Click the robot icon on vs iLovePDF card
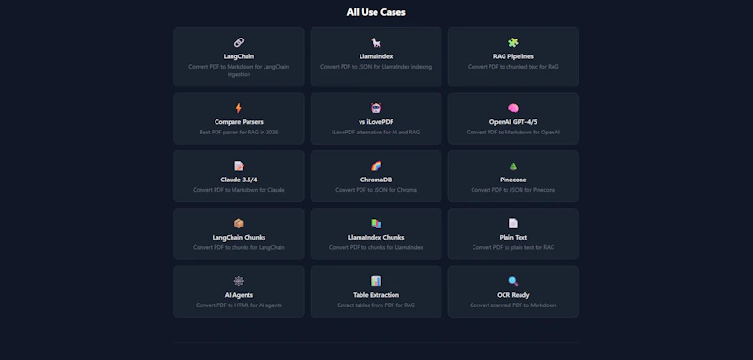 click(x=376, y=108)
